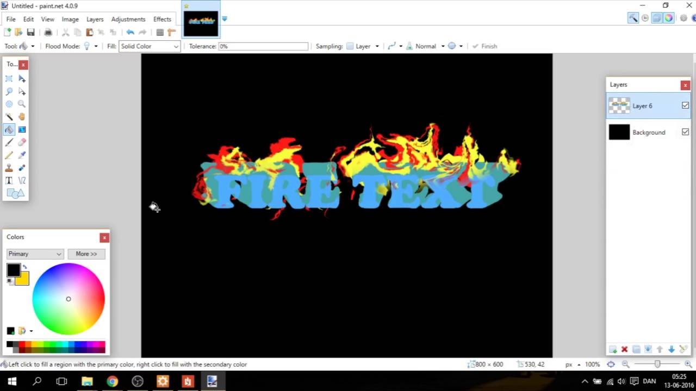Click the More >> button

[86, 254]
